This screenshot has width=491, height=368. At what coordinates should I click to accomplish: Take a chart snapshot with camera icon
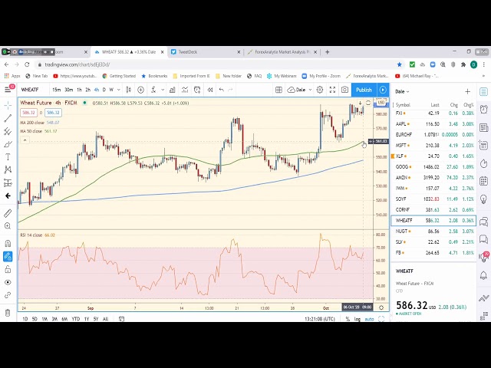(345, 90)
